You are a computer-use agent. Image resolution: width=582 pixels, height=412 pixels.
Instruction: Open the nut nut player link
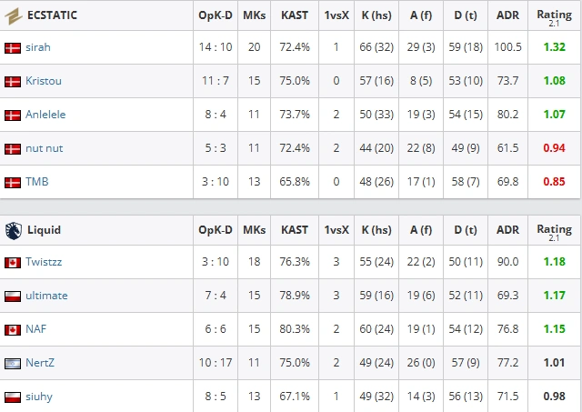[45, 148]
